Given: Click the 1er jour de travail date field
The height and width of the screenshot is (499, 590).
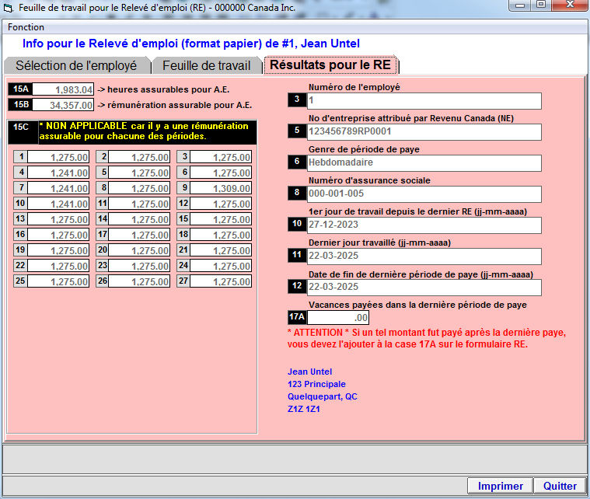Looking at the screenshot, I should [x=424, y=225].
